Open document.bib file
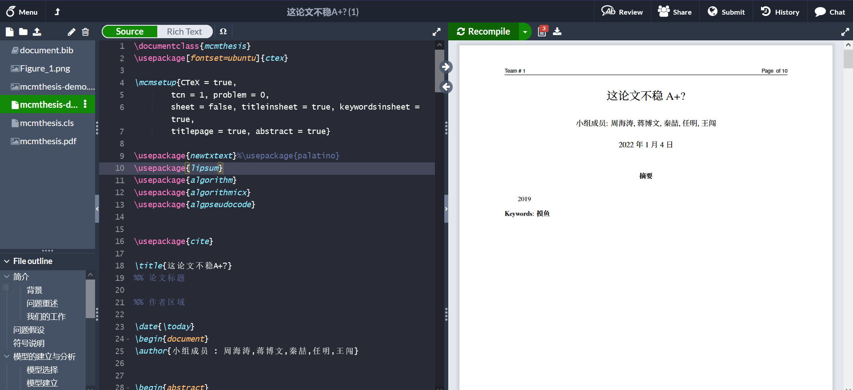Image resolution: width=853 pixels, height=390 pixels. 48,50
